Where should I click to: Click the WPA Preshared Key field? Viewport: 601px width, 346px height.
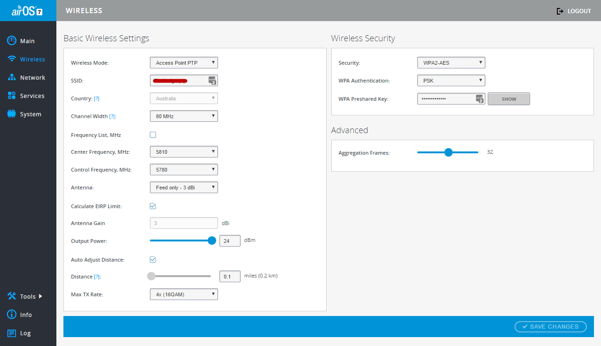pos(451,99)
